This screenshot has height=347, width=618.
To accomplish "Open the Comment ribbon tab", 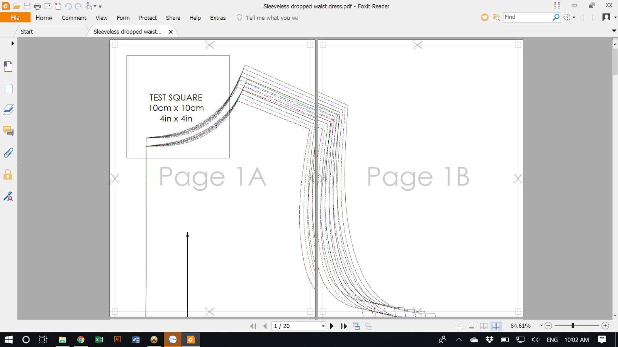I will point(74,18).
